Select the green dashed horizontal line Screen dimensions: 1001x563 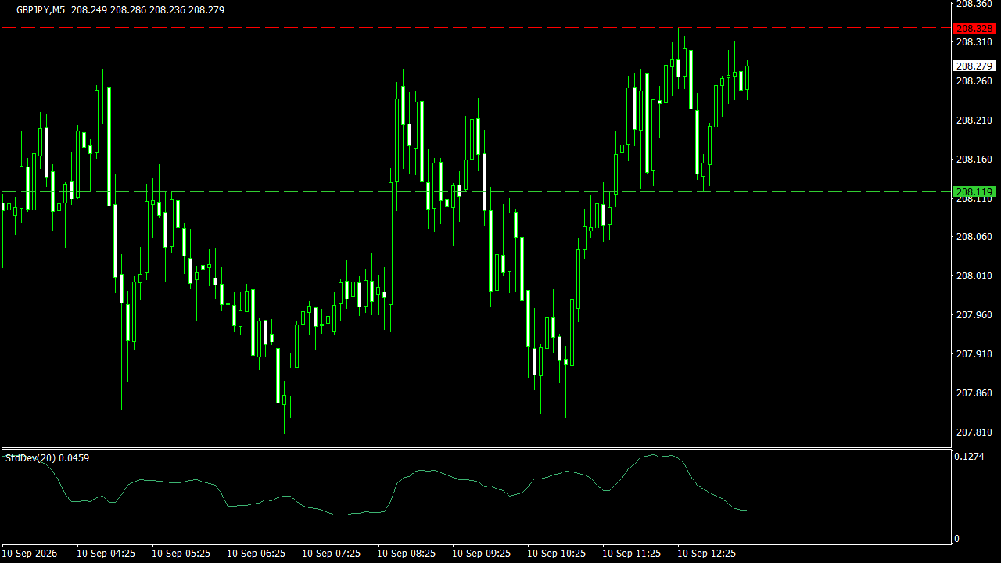point(475,191)
